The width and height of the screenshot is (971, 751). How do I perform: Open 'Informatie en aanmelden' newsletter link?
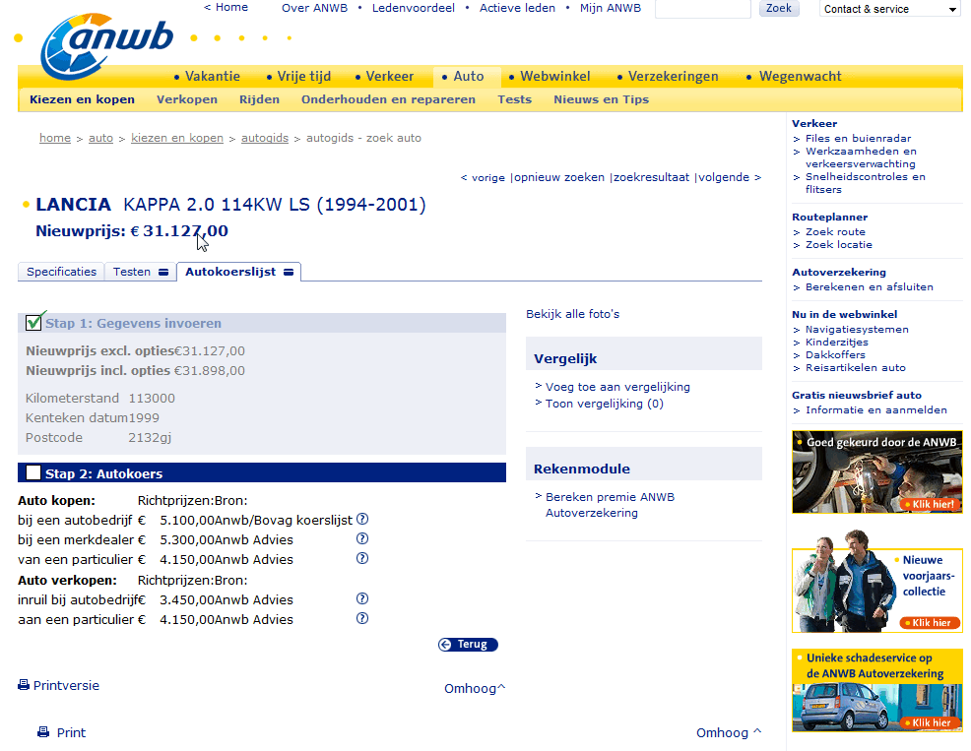tap(876, 409)
